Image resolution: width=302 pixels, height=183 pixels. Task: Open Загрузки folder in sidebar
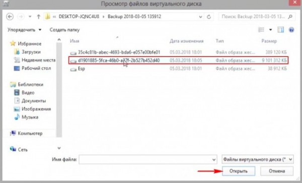coord(31,52)
